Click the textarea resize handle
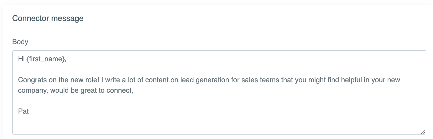The width and height of the screenshot is (433, 139). point(423,132)
